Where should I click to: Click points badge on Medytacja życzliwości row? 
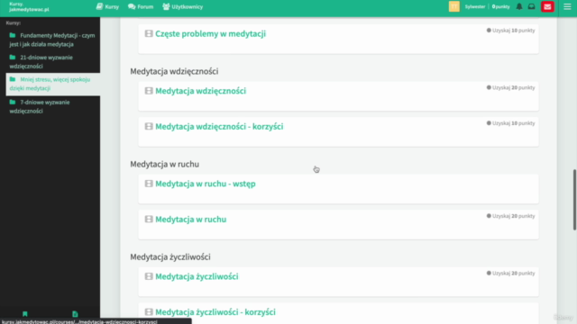click(510, 273)
